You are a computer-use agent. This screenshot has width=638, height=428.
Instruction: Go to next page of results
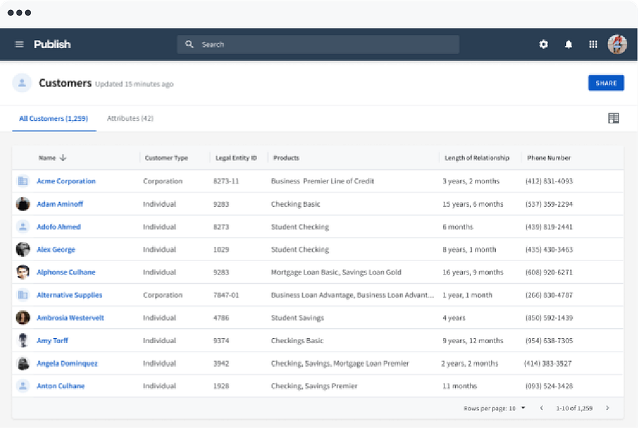[x=607, y=408]
